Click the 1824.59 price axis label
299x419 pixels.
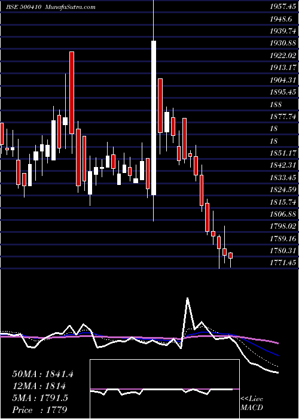pyautogui.click(x=283, y=190)
